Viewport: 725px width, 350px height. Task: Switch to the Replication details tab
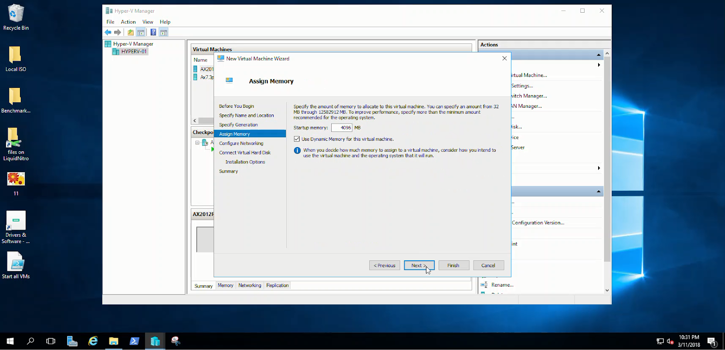[277, 285]
